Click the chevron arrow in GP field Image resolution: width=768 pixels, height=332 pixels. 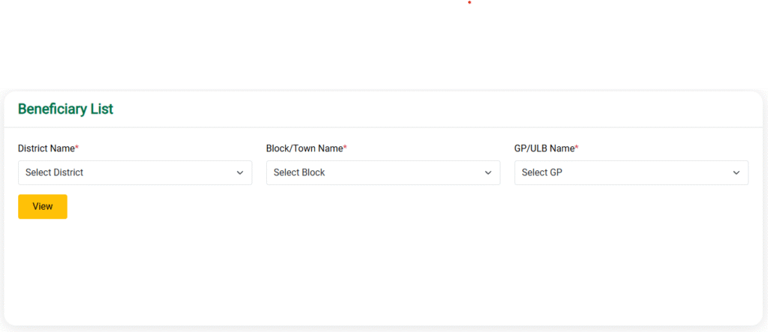coord(736,173)
